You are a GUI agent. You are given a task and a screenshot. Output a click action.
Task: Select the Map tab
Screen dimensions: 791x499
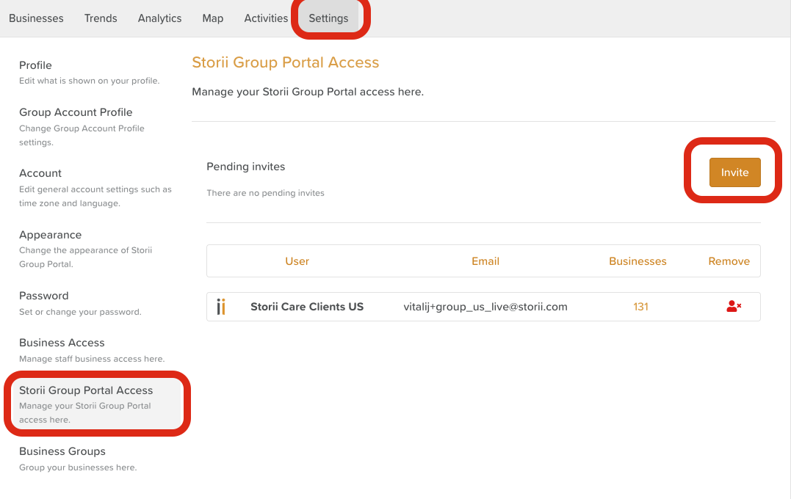213,18
